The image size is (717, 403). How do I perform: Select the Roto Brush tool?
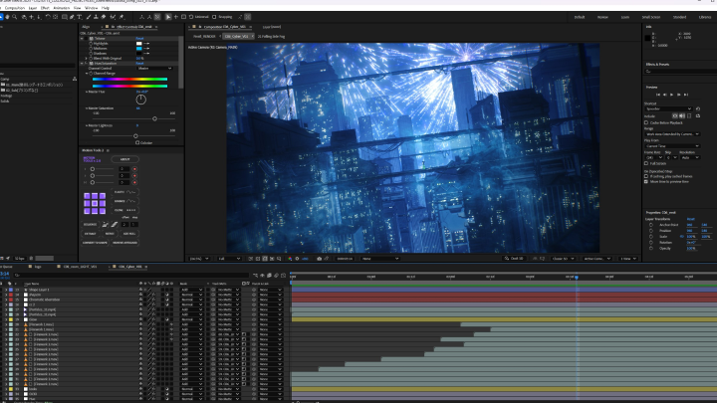click(x=113, y=17)
